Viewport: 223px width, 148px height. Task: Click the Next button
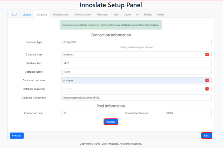[x=207, y=135]
